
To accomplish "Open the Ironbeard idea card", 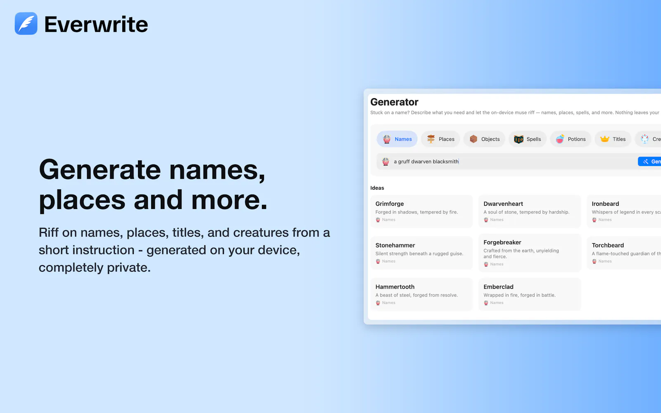I will coord(624,211).
